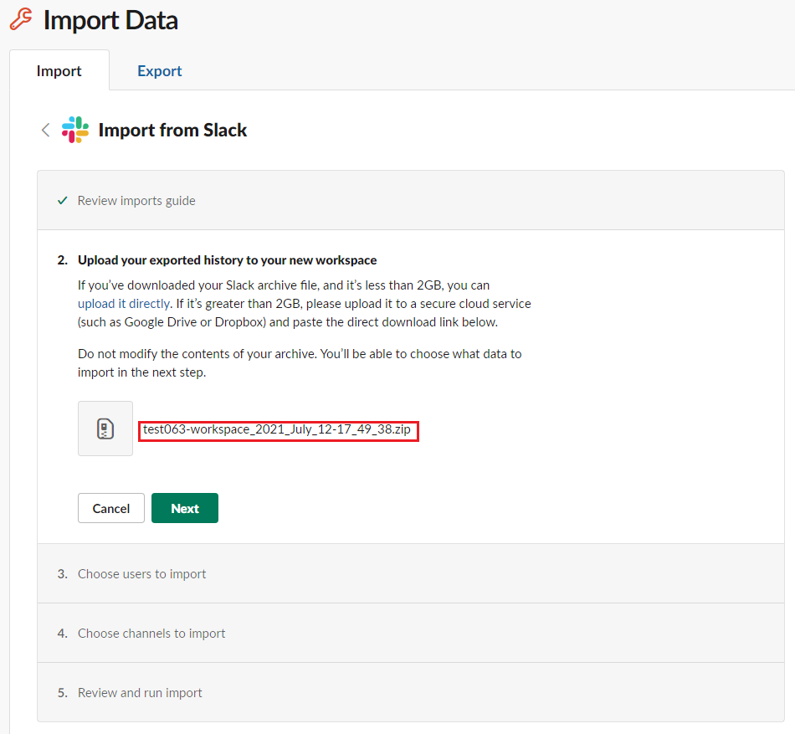Click the Import Data page title
The image size is (795, 734).
110,20
